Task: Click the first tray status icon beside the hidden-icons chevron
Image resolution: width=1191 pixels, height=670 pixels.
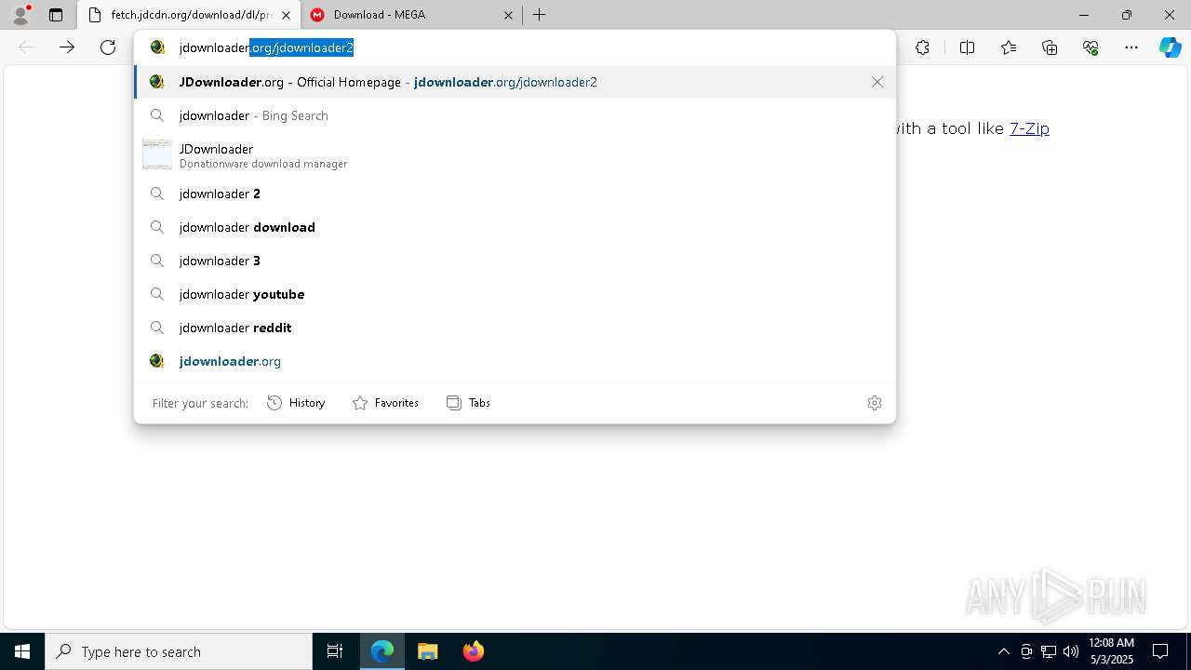Action: pyautogui.click(x=1026, y=651)
